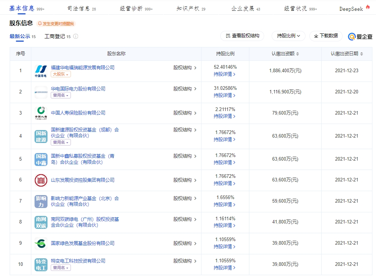Click the 国家绿色发展基金 green logo

tap(41, 244)
